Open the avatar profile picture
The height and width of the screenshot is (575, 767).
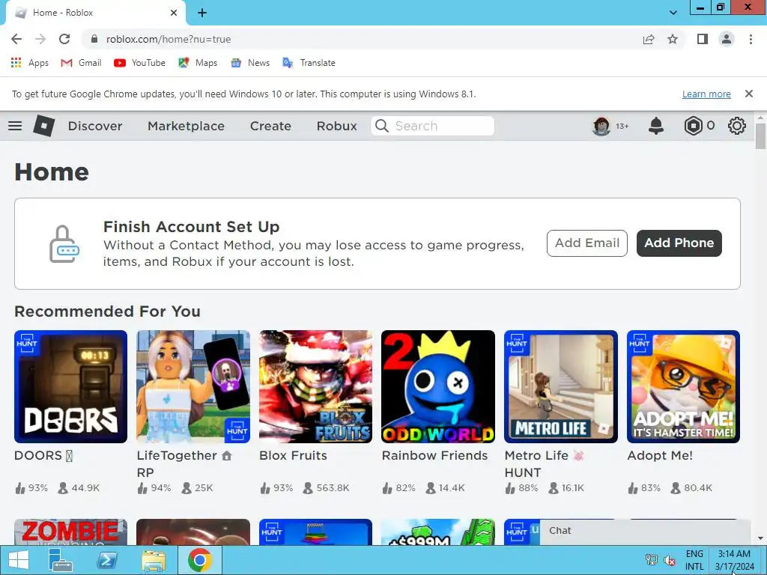(601, 126)
